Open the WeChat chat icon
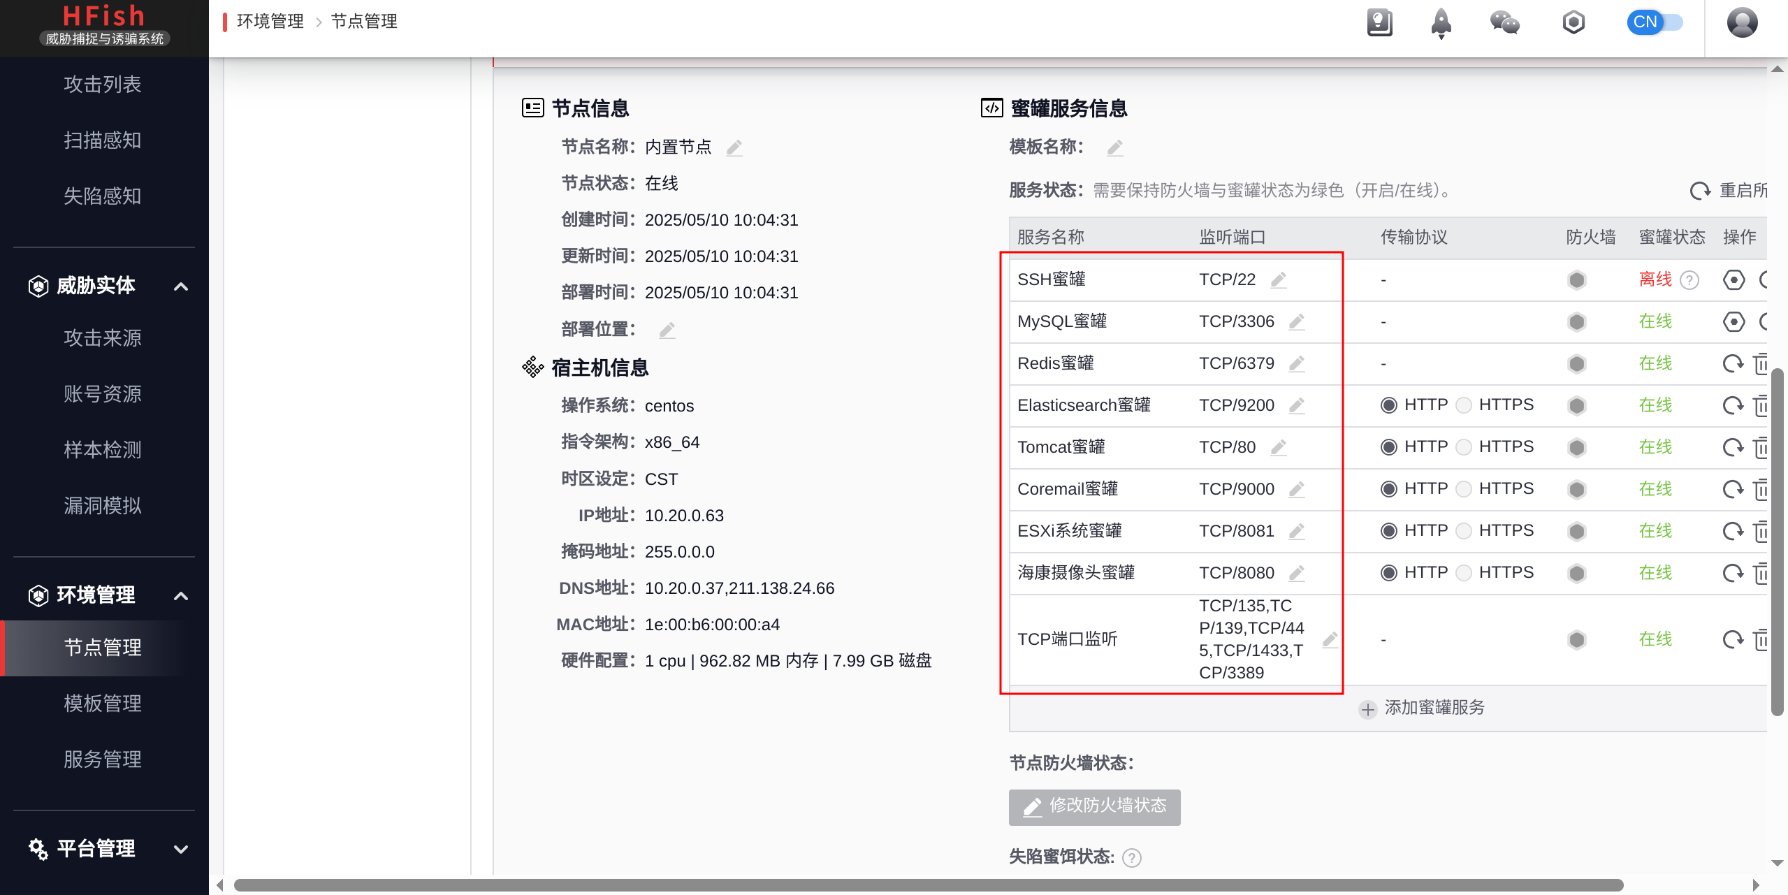The width and height of the screenshot is (1788, 895). pos(1504,22)
